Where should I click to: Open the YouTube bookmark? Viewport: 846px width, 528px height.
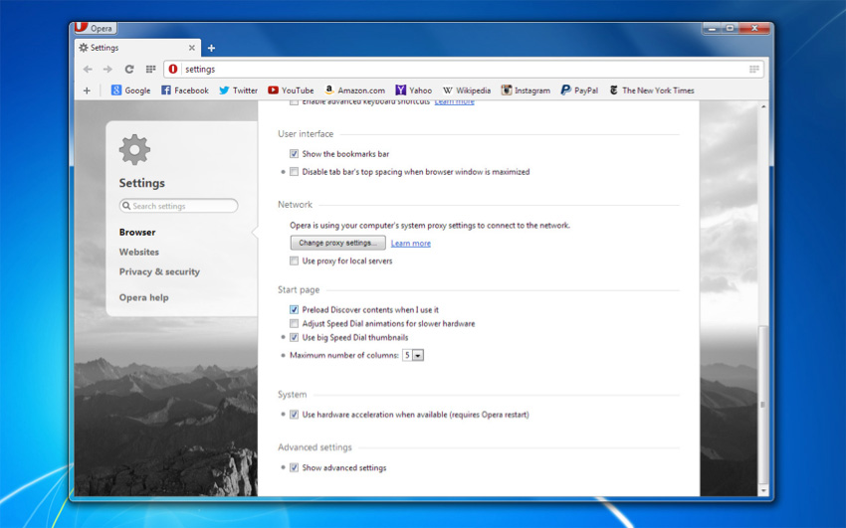coord(290,90)
